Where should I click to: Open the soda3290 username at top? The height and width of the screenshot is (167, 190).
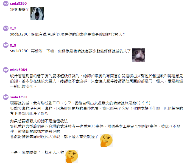click(x=18, y=4)
